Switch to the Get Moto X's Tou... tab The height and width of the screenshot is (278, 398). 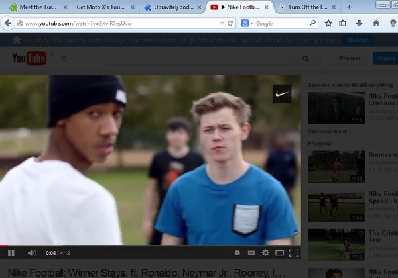[x=101, y=7]
